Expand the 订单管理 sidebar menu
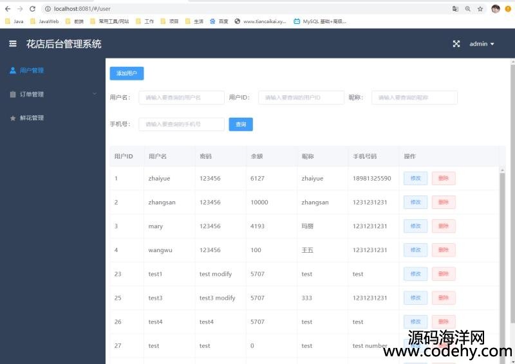Screen dimensions: 515x364 pos(53,94)
